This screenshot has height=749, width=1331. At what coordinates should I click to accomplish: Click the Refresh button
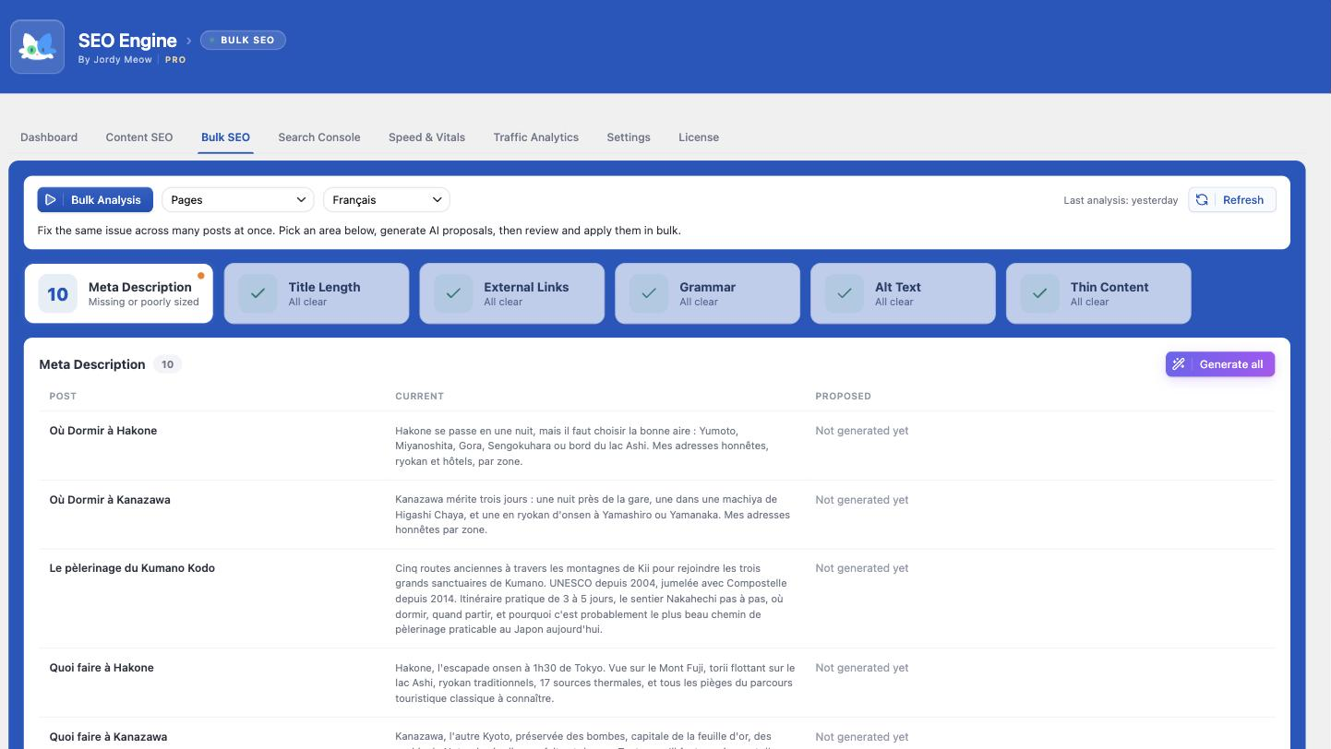coord(1232,199)
